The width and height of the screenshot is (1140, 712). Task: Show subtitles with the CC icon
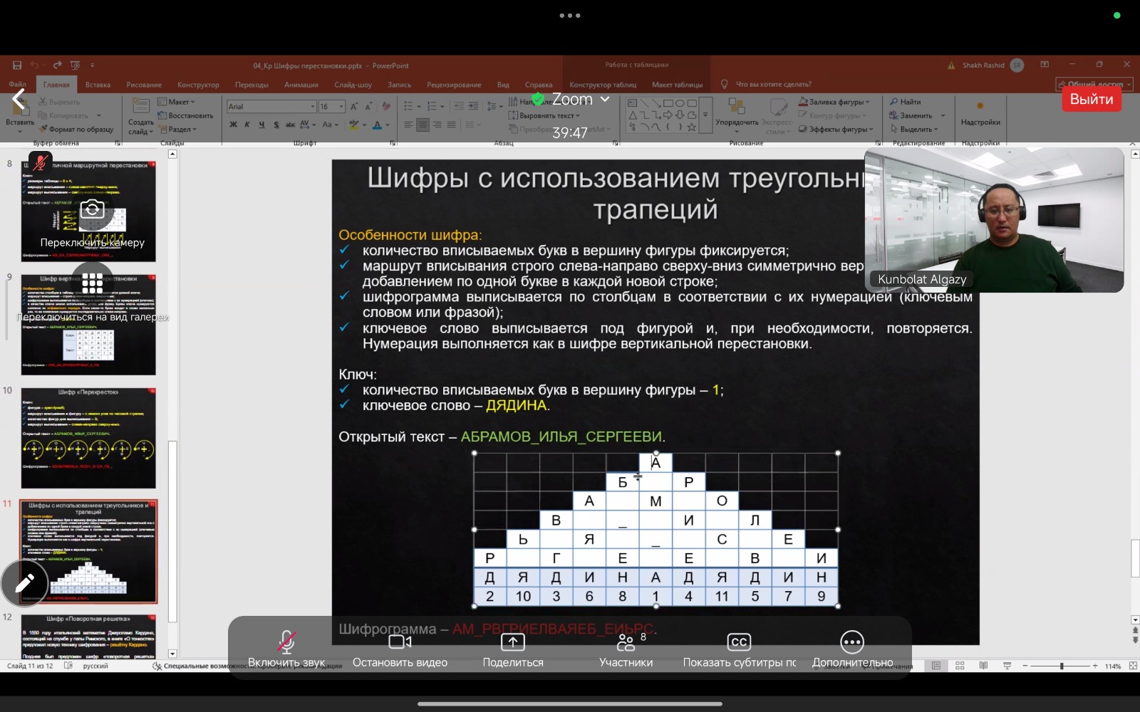point(739,642)
